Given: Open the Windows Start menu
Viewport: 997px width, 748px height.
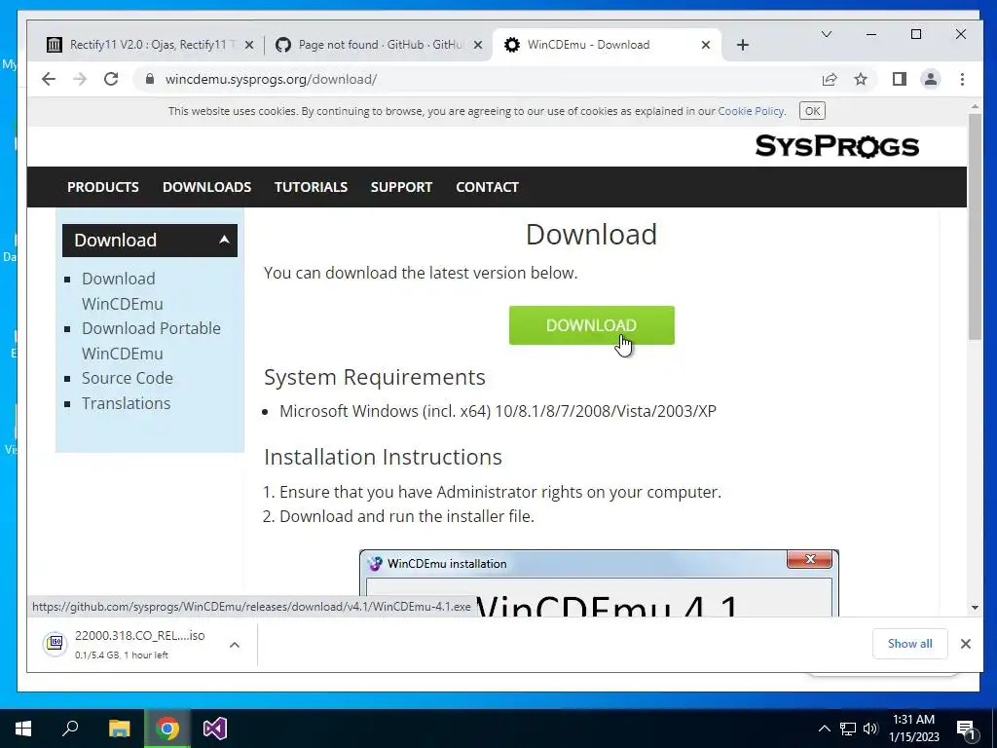Looking at the screenshot, I should (x=23, y=729).
